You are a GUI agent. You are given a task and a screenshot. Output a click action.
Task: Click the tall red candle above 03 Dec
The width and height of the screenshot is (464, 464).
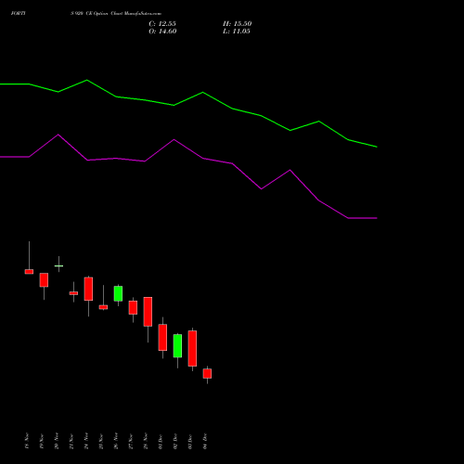click(x=192, y=349)
